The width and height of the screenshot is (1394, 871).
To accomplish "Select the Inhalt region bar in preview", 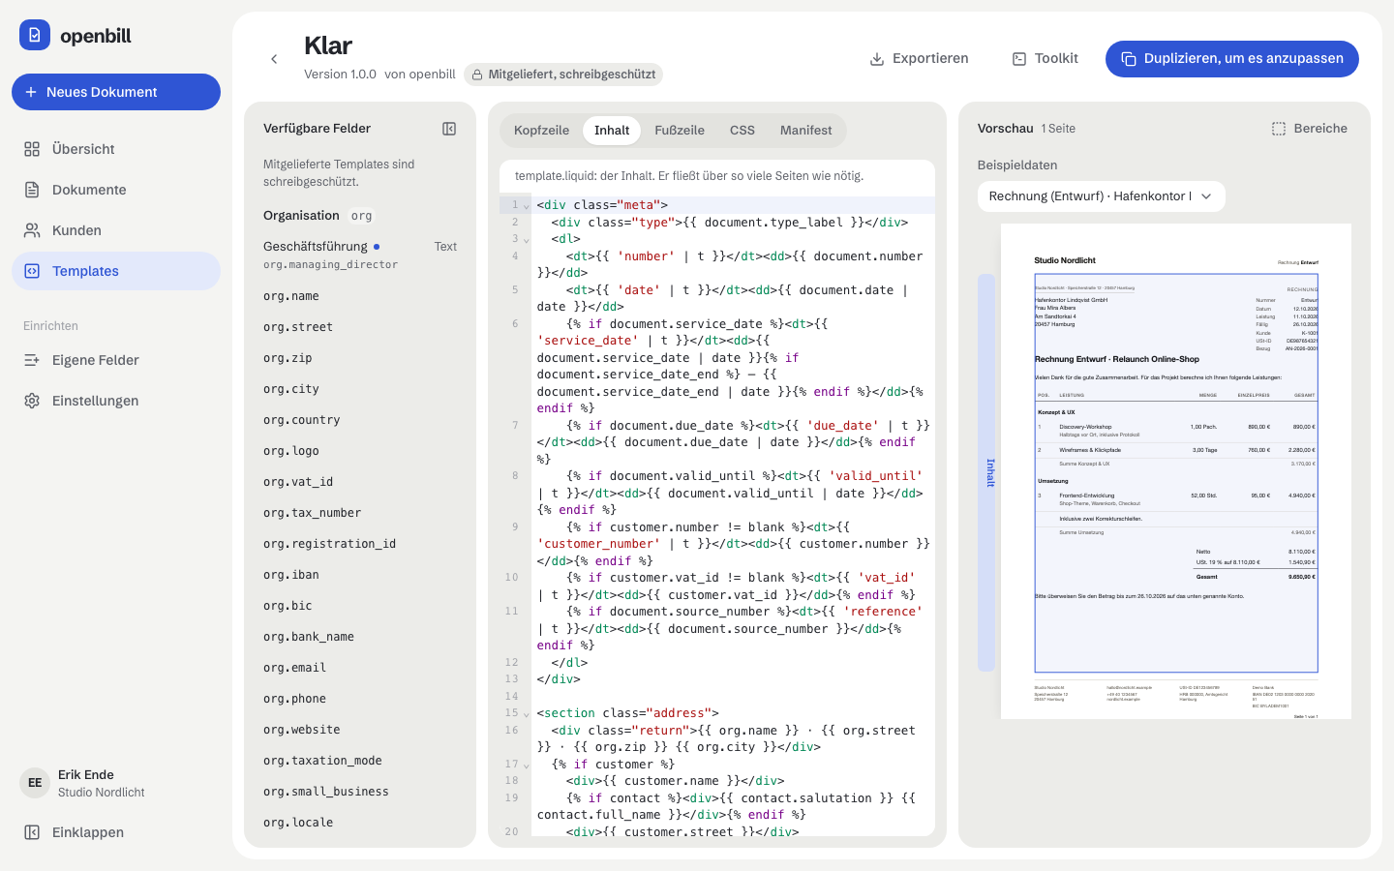I will point(986,472).
